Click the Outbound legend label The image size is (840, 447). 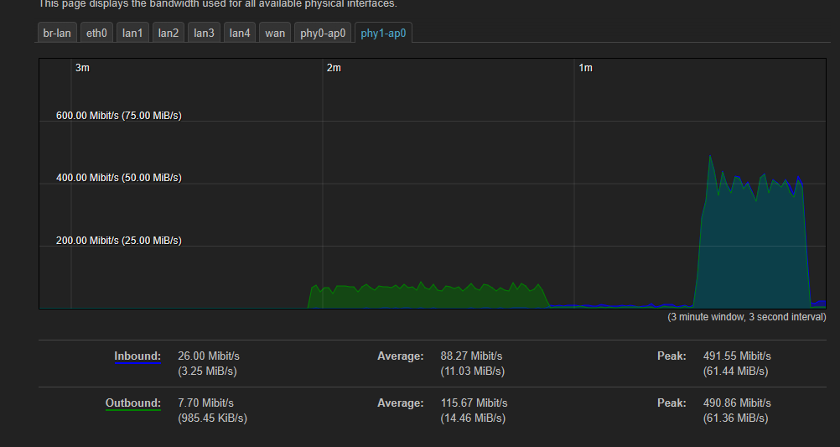click(x=132, y=403)
